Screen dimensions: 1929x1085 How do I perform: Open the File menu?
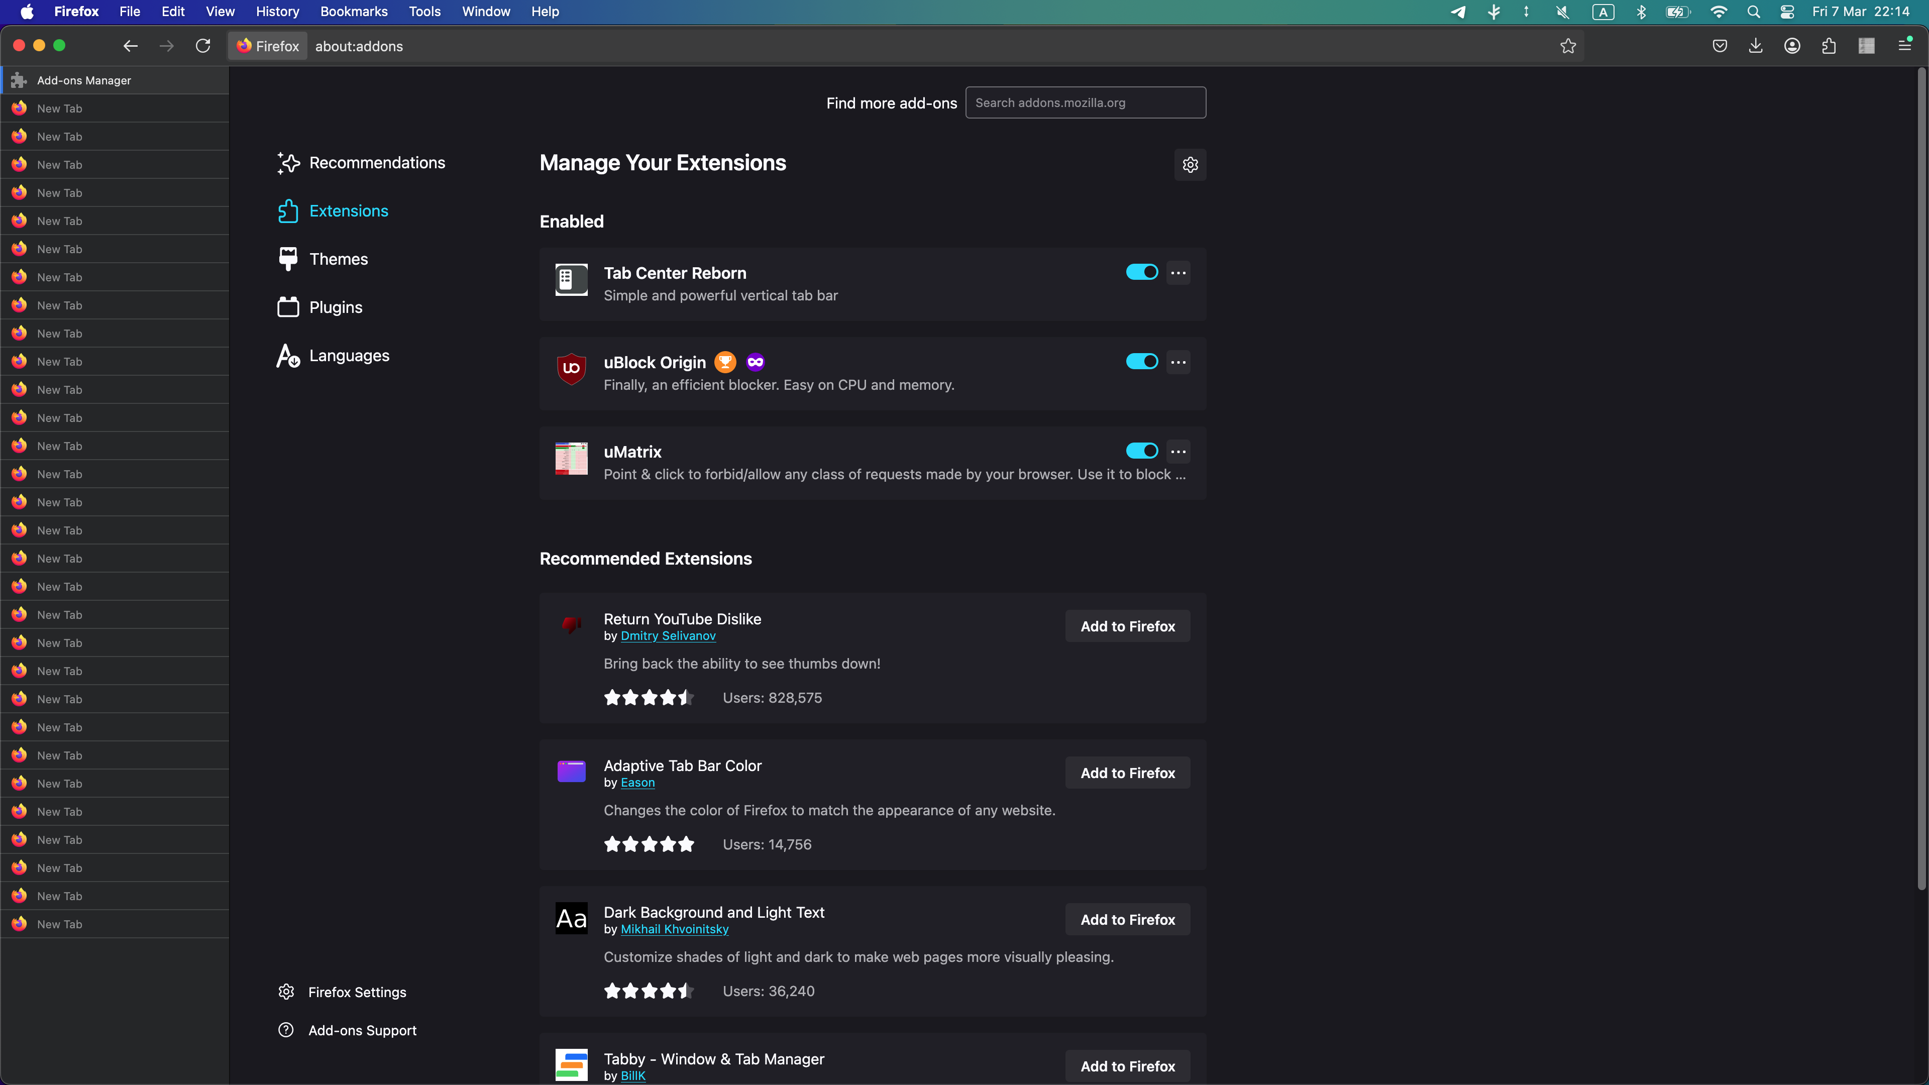click(x=130, y=12)
